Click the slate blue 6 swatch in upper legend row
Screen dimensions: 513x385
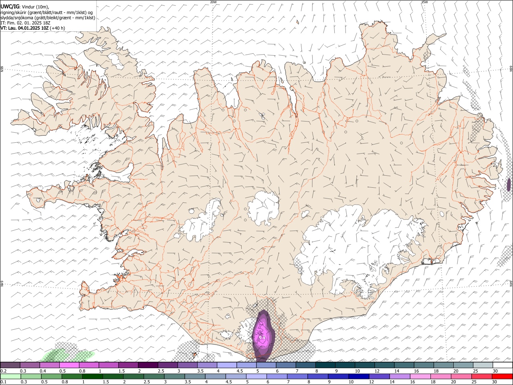(286, 365)
